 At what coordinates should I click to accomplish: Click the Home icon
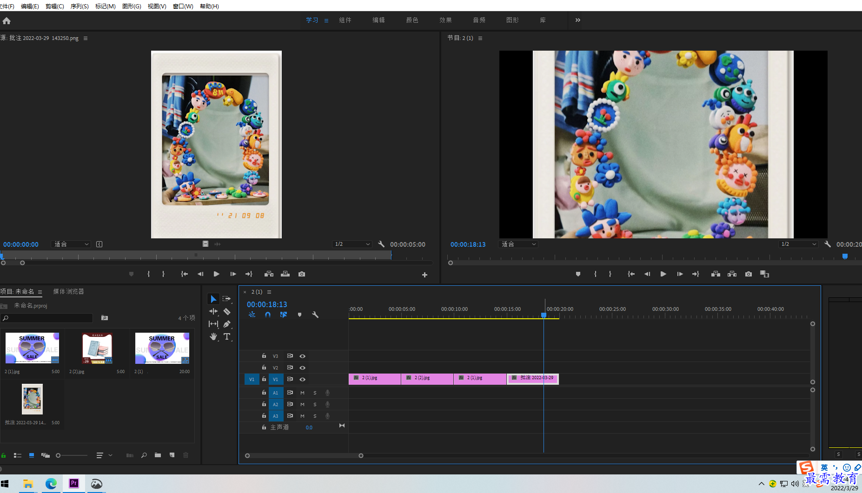[7, 20]
